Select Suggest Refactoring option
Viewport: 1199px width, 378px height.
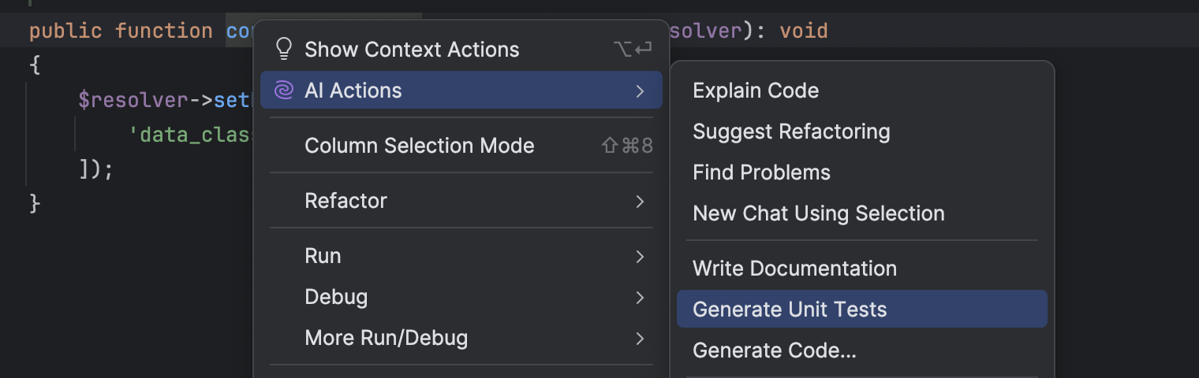pos(790,132)
